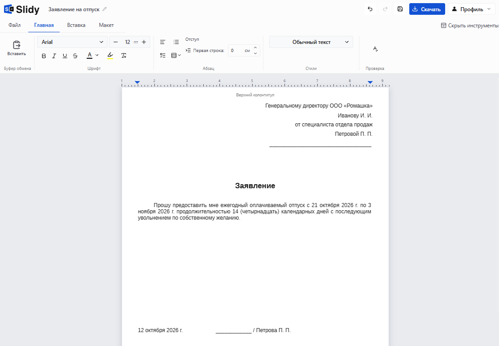Apply the black font color
Image resolution: width=499 pixels, height=346 pixels.
90,56
